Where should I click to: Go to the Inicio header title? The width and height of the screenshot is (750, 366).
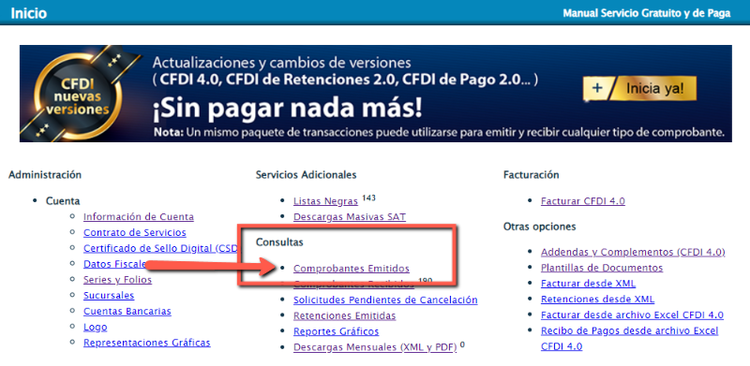point(29,13)
